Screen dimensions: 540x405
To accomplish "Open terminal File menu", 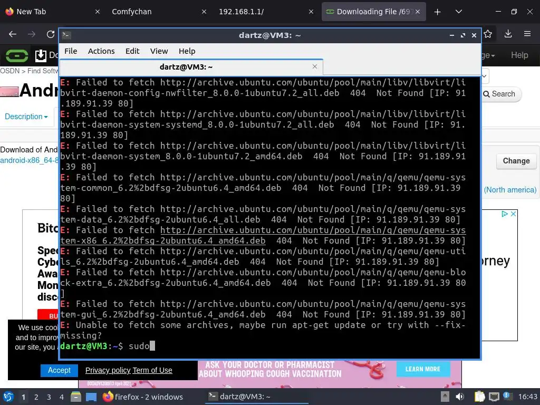I will coord(71,51).
